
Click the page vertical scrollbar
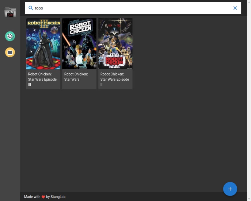click(249, 101)
